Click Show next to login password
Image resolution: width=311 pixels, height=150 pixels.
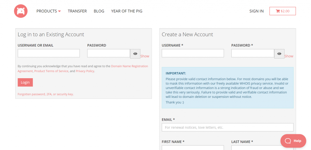point(145,56)
